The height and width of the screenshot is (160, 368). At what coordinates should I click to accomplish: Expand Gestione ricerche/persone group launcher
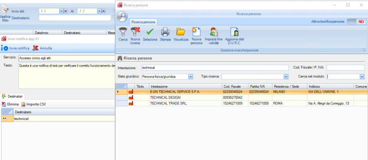(364, 50)
